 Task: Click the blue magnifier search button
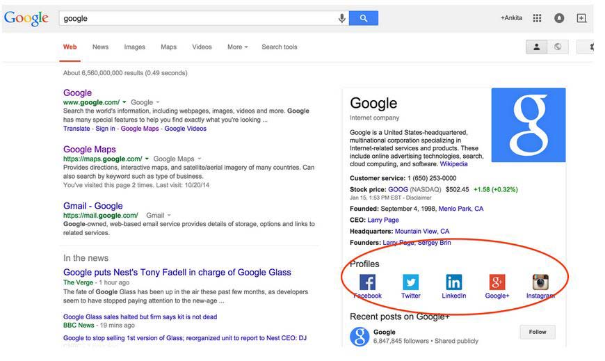pos(364,19)
